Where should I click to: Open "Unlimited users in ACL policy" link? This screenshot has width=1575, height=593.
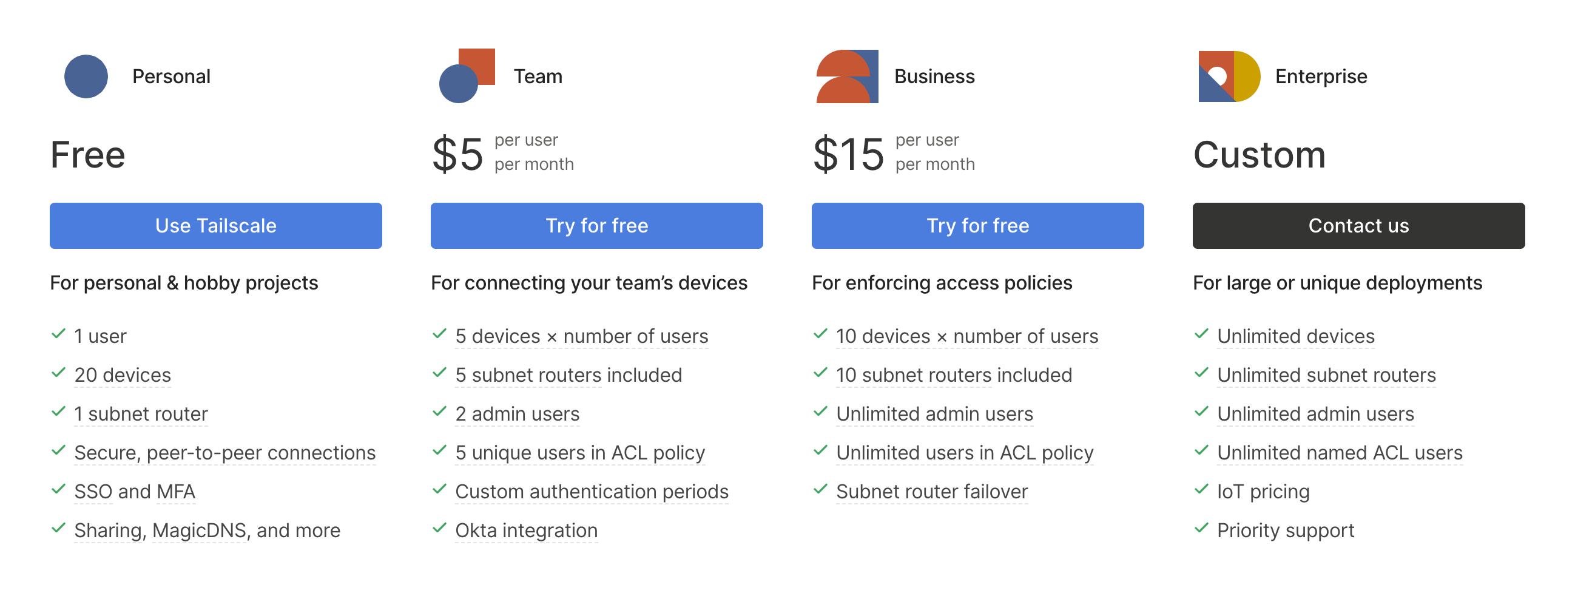pyautogui.click(x=964, y=453)
